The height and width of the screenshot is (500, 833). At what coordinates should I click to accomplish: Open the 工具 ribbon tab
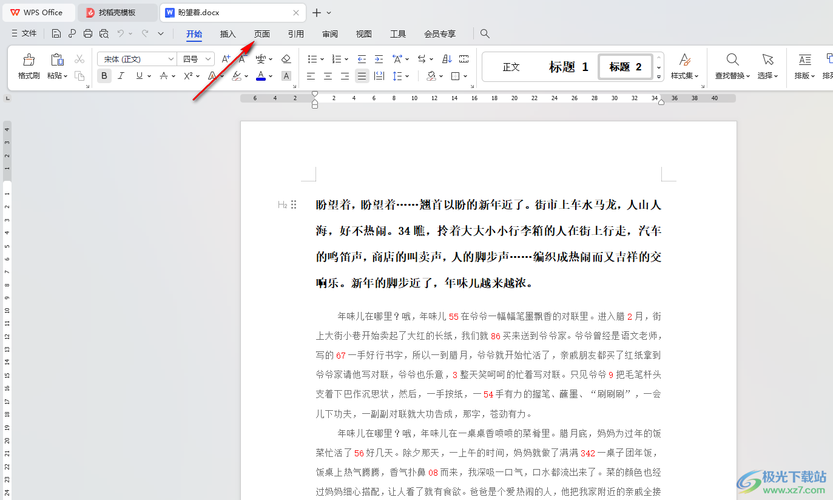tap(398, 34)
